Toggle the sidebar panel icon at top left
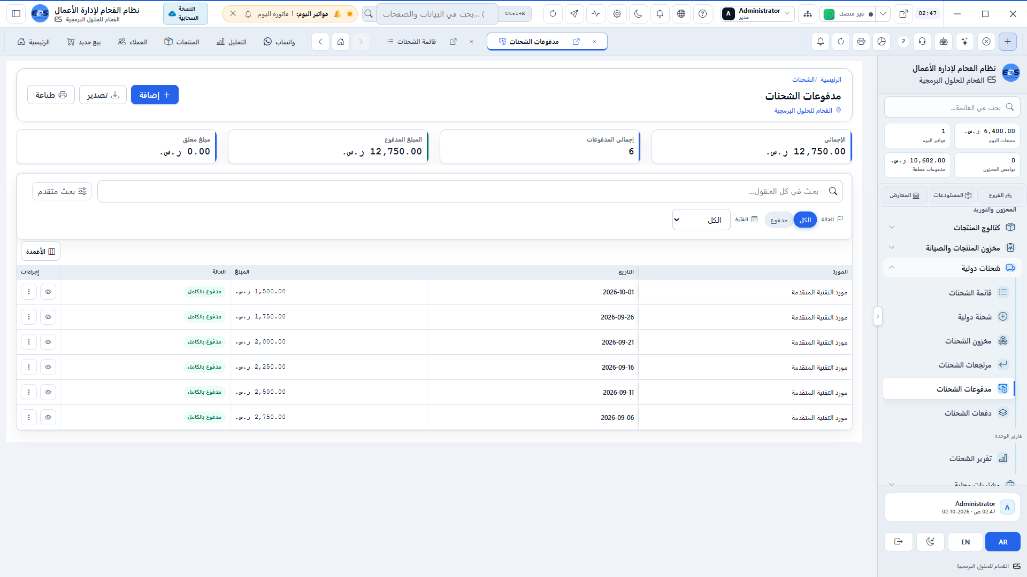 pyautogui.click(x=16, y=14)
